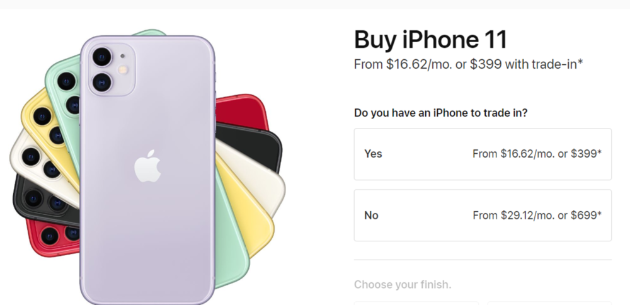Click the red iPhone's camera module
Viewport: 630px width, 305px height.
50,234
